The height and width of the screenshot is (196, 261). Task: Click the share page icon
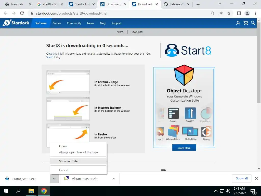[221, 13]
